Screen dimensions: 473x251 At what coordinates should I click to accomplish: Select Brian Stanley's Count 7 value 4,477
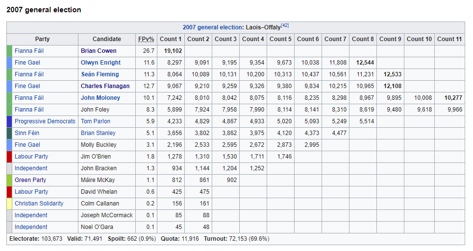point(339,133)
